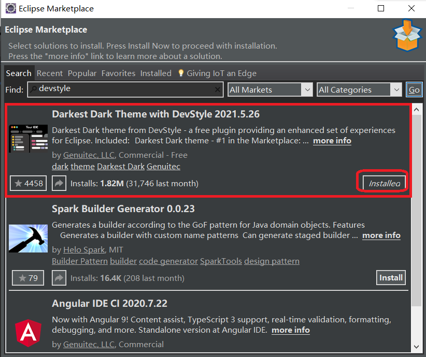This screenshot has width=426, height=357.
Task: Select the Favorites tab
Action: click(118, 73)
